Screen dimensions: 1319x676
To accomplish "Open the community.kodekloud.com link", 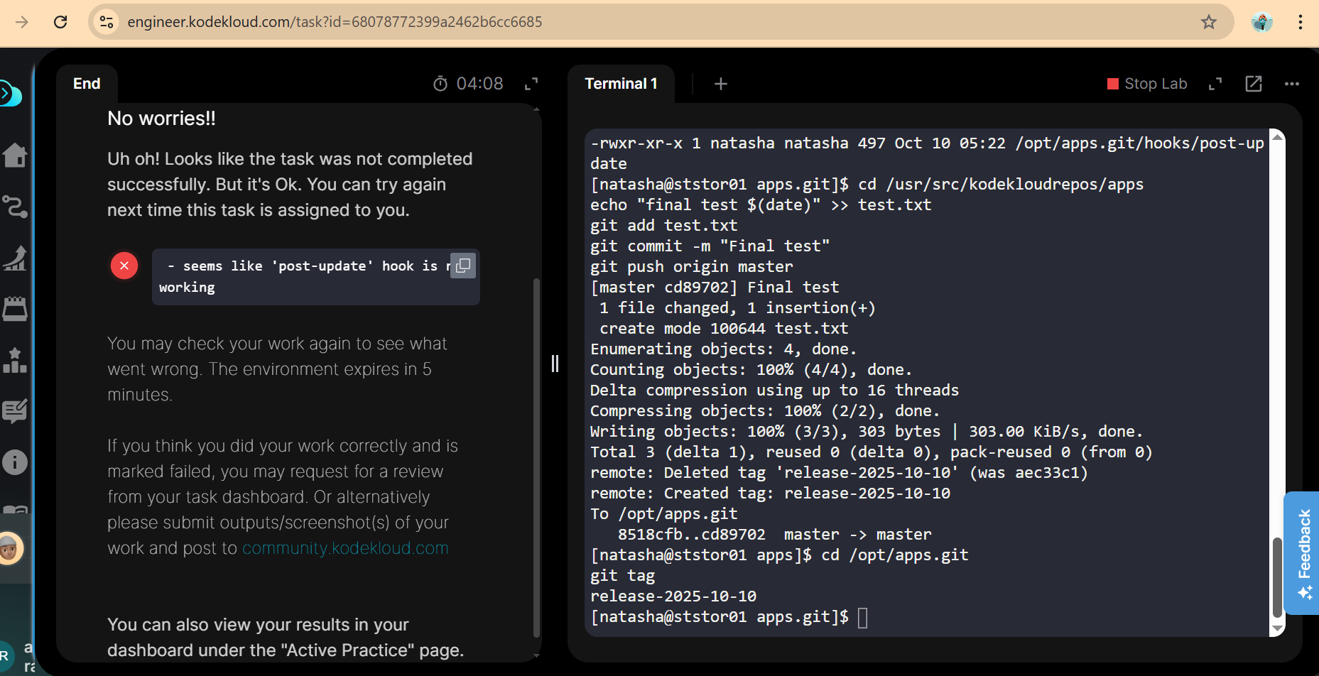I will (x=345, y=548).
